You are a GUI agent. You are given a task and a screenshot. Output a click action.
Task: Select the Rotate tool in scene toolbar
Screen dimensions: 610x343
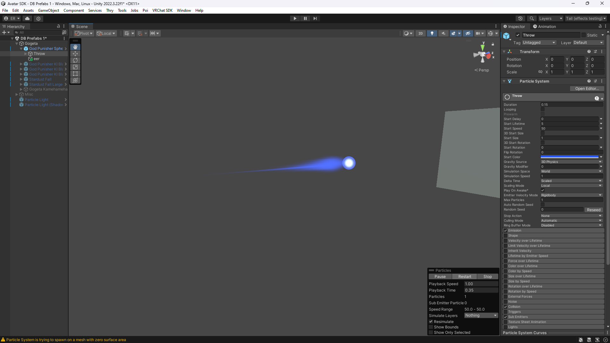click(75, 60)
